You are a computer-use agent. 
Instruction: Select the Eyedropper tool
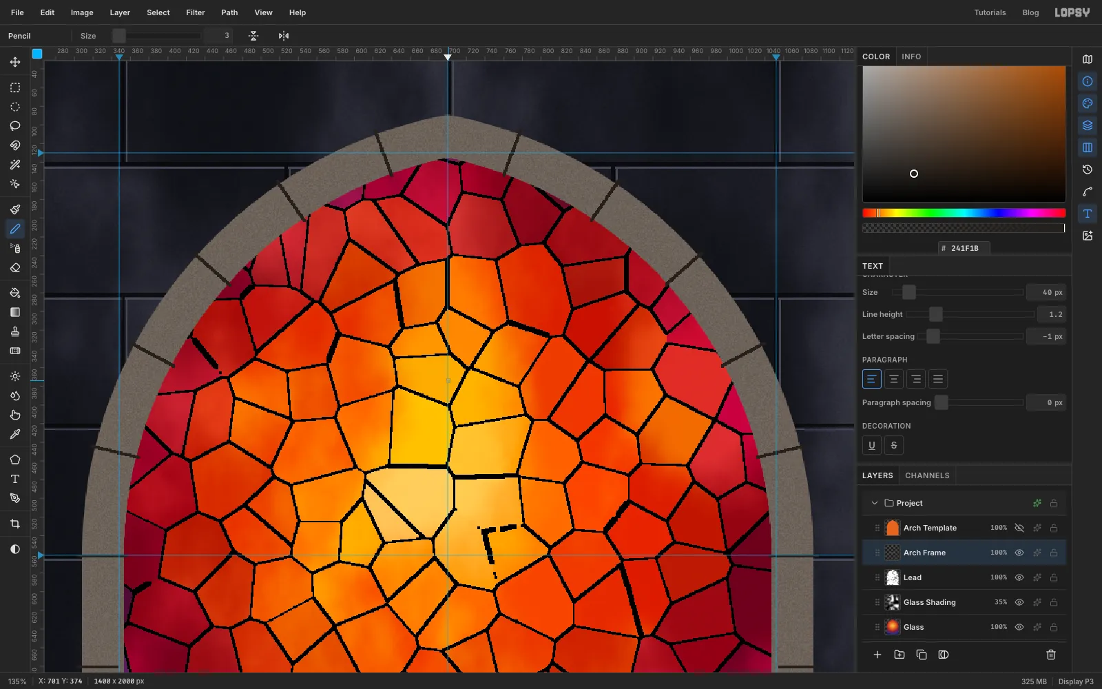(x=15, y=434)
